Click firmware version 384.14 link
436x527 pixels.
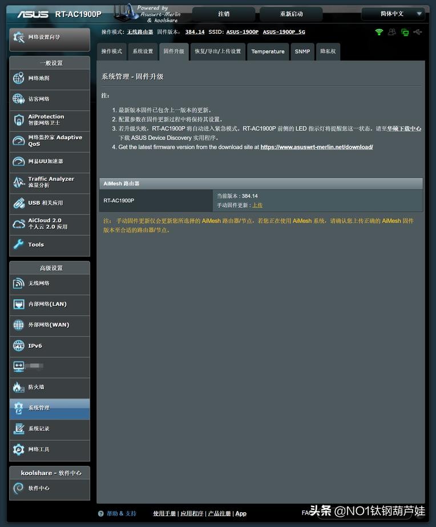click(195, 32)
